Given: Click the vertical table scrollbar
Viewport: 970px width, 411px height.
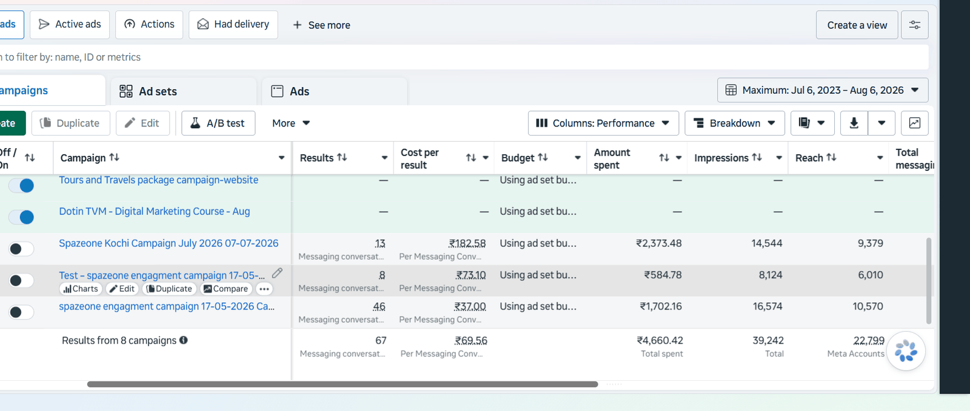Looking at the screenshot, I should click(928, 280).
